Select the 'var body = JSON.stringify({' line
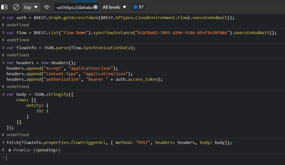This screenshot has width=285, height=165. tap(40, 95)
